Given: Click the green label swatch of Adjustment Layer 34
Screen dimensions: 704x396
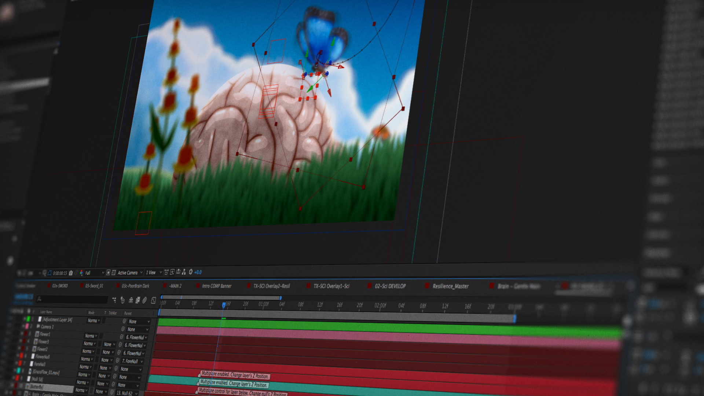Looking at the screenshot, I should click(28, 319).
